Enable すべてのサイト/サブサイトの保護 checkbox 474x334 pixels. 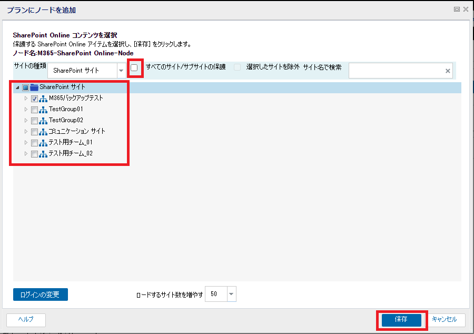click(x=134, y=68)
